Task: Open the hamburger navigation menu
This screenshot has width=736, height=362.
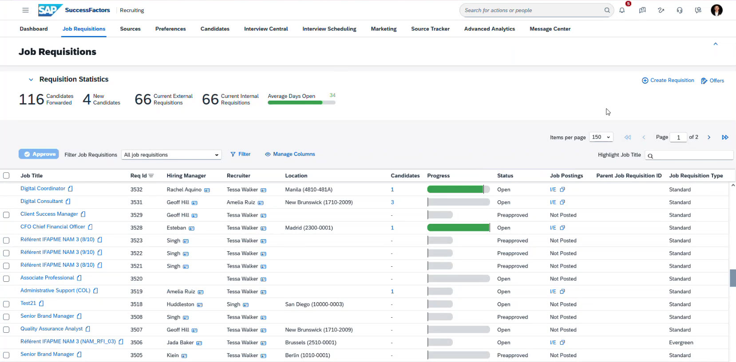Action: click(x=25, y=10)
